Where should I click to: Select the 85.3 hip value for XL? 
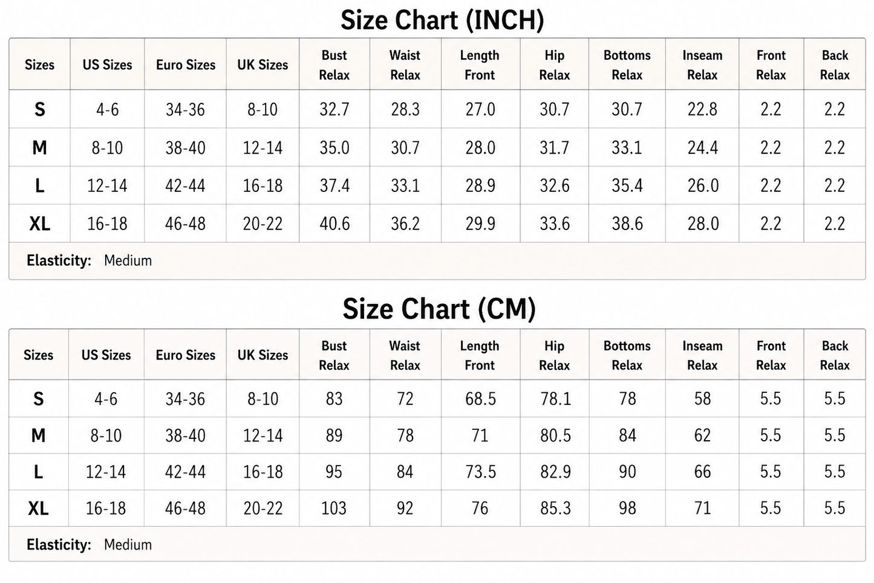pos(555,509)
